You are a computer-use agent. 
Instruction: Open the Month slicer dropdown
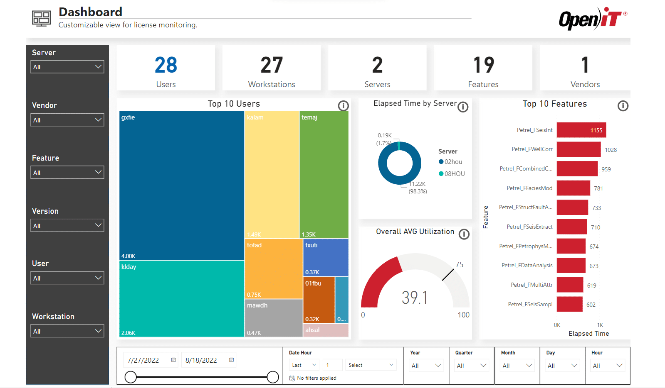[517, 366]
